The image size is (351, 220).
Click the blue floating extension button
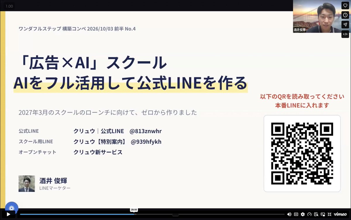click(11, 208)
